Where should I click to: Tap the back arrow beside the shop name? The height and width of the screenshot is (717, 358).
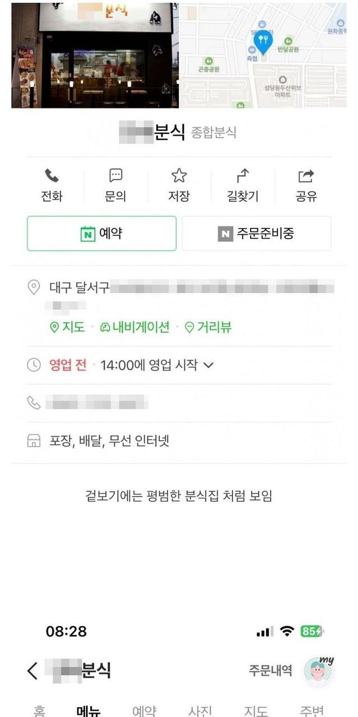[x=33, y=671]
